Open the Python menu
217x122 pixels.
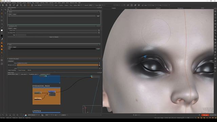point(63,3)
